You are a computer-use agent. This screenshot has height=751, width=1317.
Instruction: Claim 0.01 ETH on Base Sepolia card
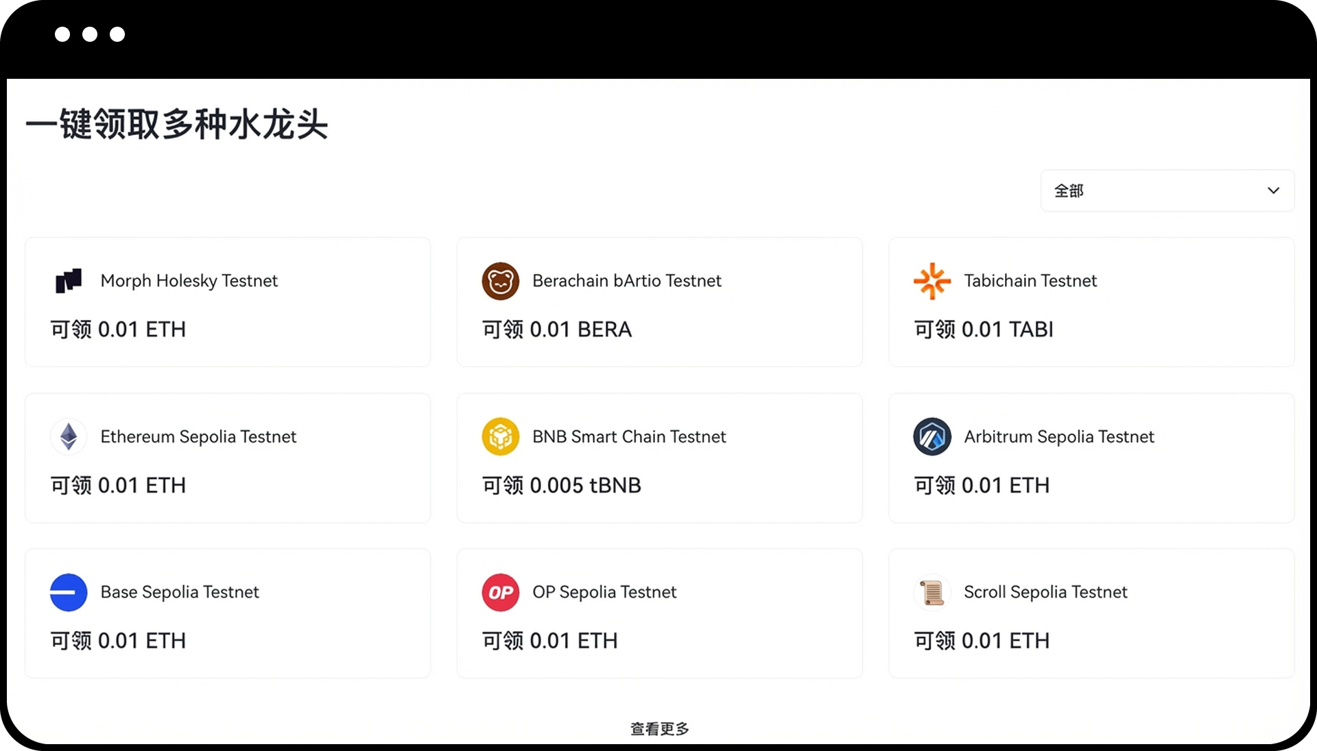(118, 641)
